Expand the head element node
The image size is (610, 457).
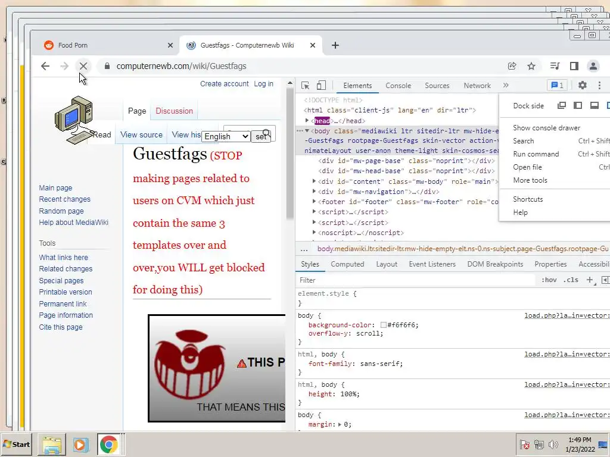307,120
